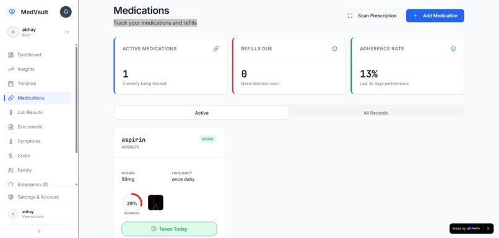
Task: Click the sidebar scroll down arrow
Action: tap(76, 184)
